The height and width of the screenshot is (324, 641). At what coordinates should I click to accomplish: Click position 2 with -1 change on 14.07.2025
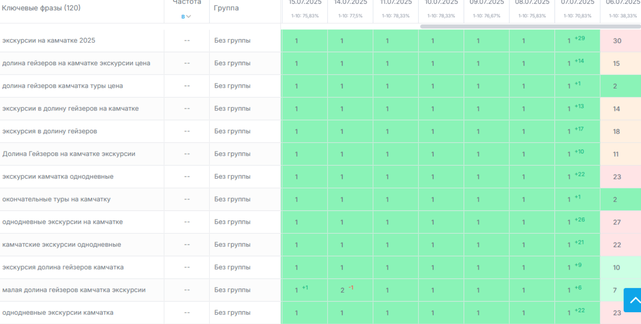[x=342, y=290]
